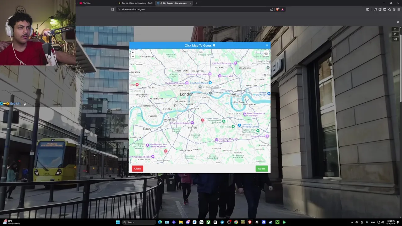Select the Museum of the Home marker

210,74
